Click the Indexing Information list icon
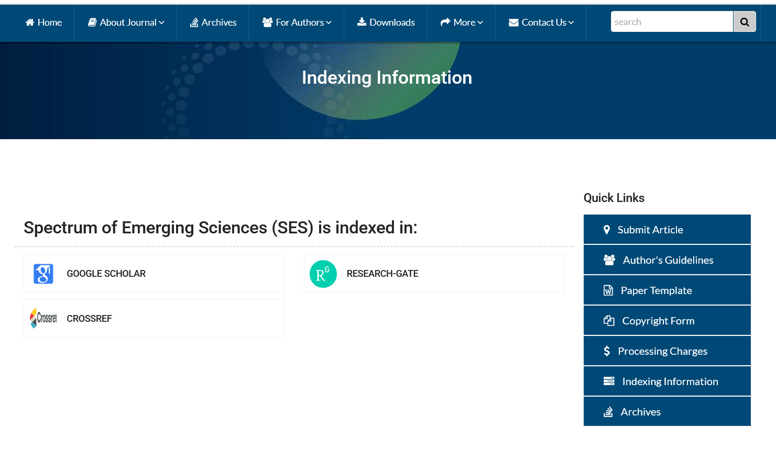This screenshot has width=776, height=450. [x=609, y=381]
